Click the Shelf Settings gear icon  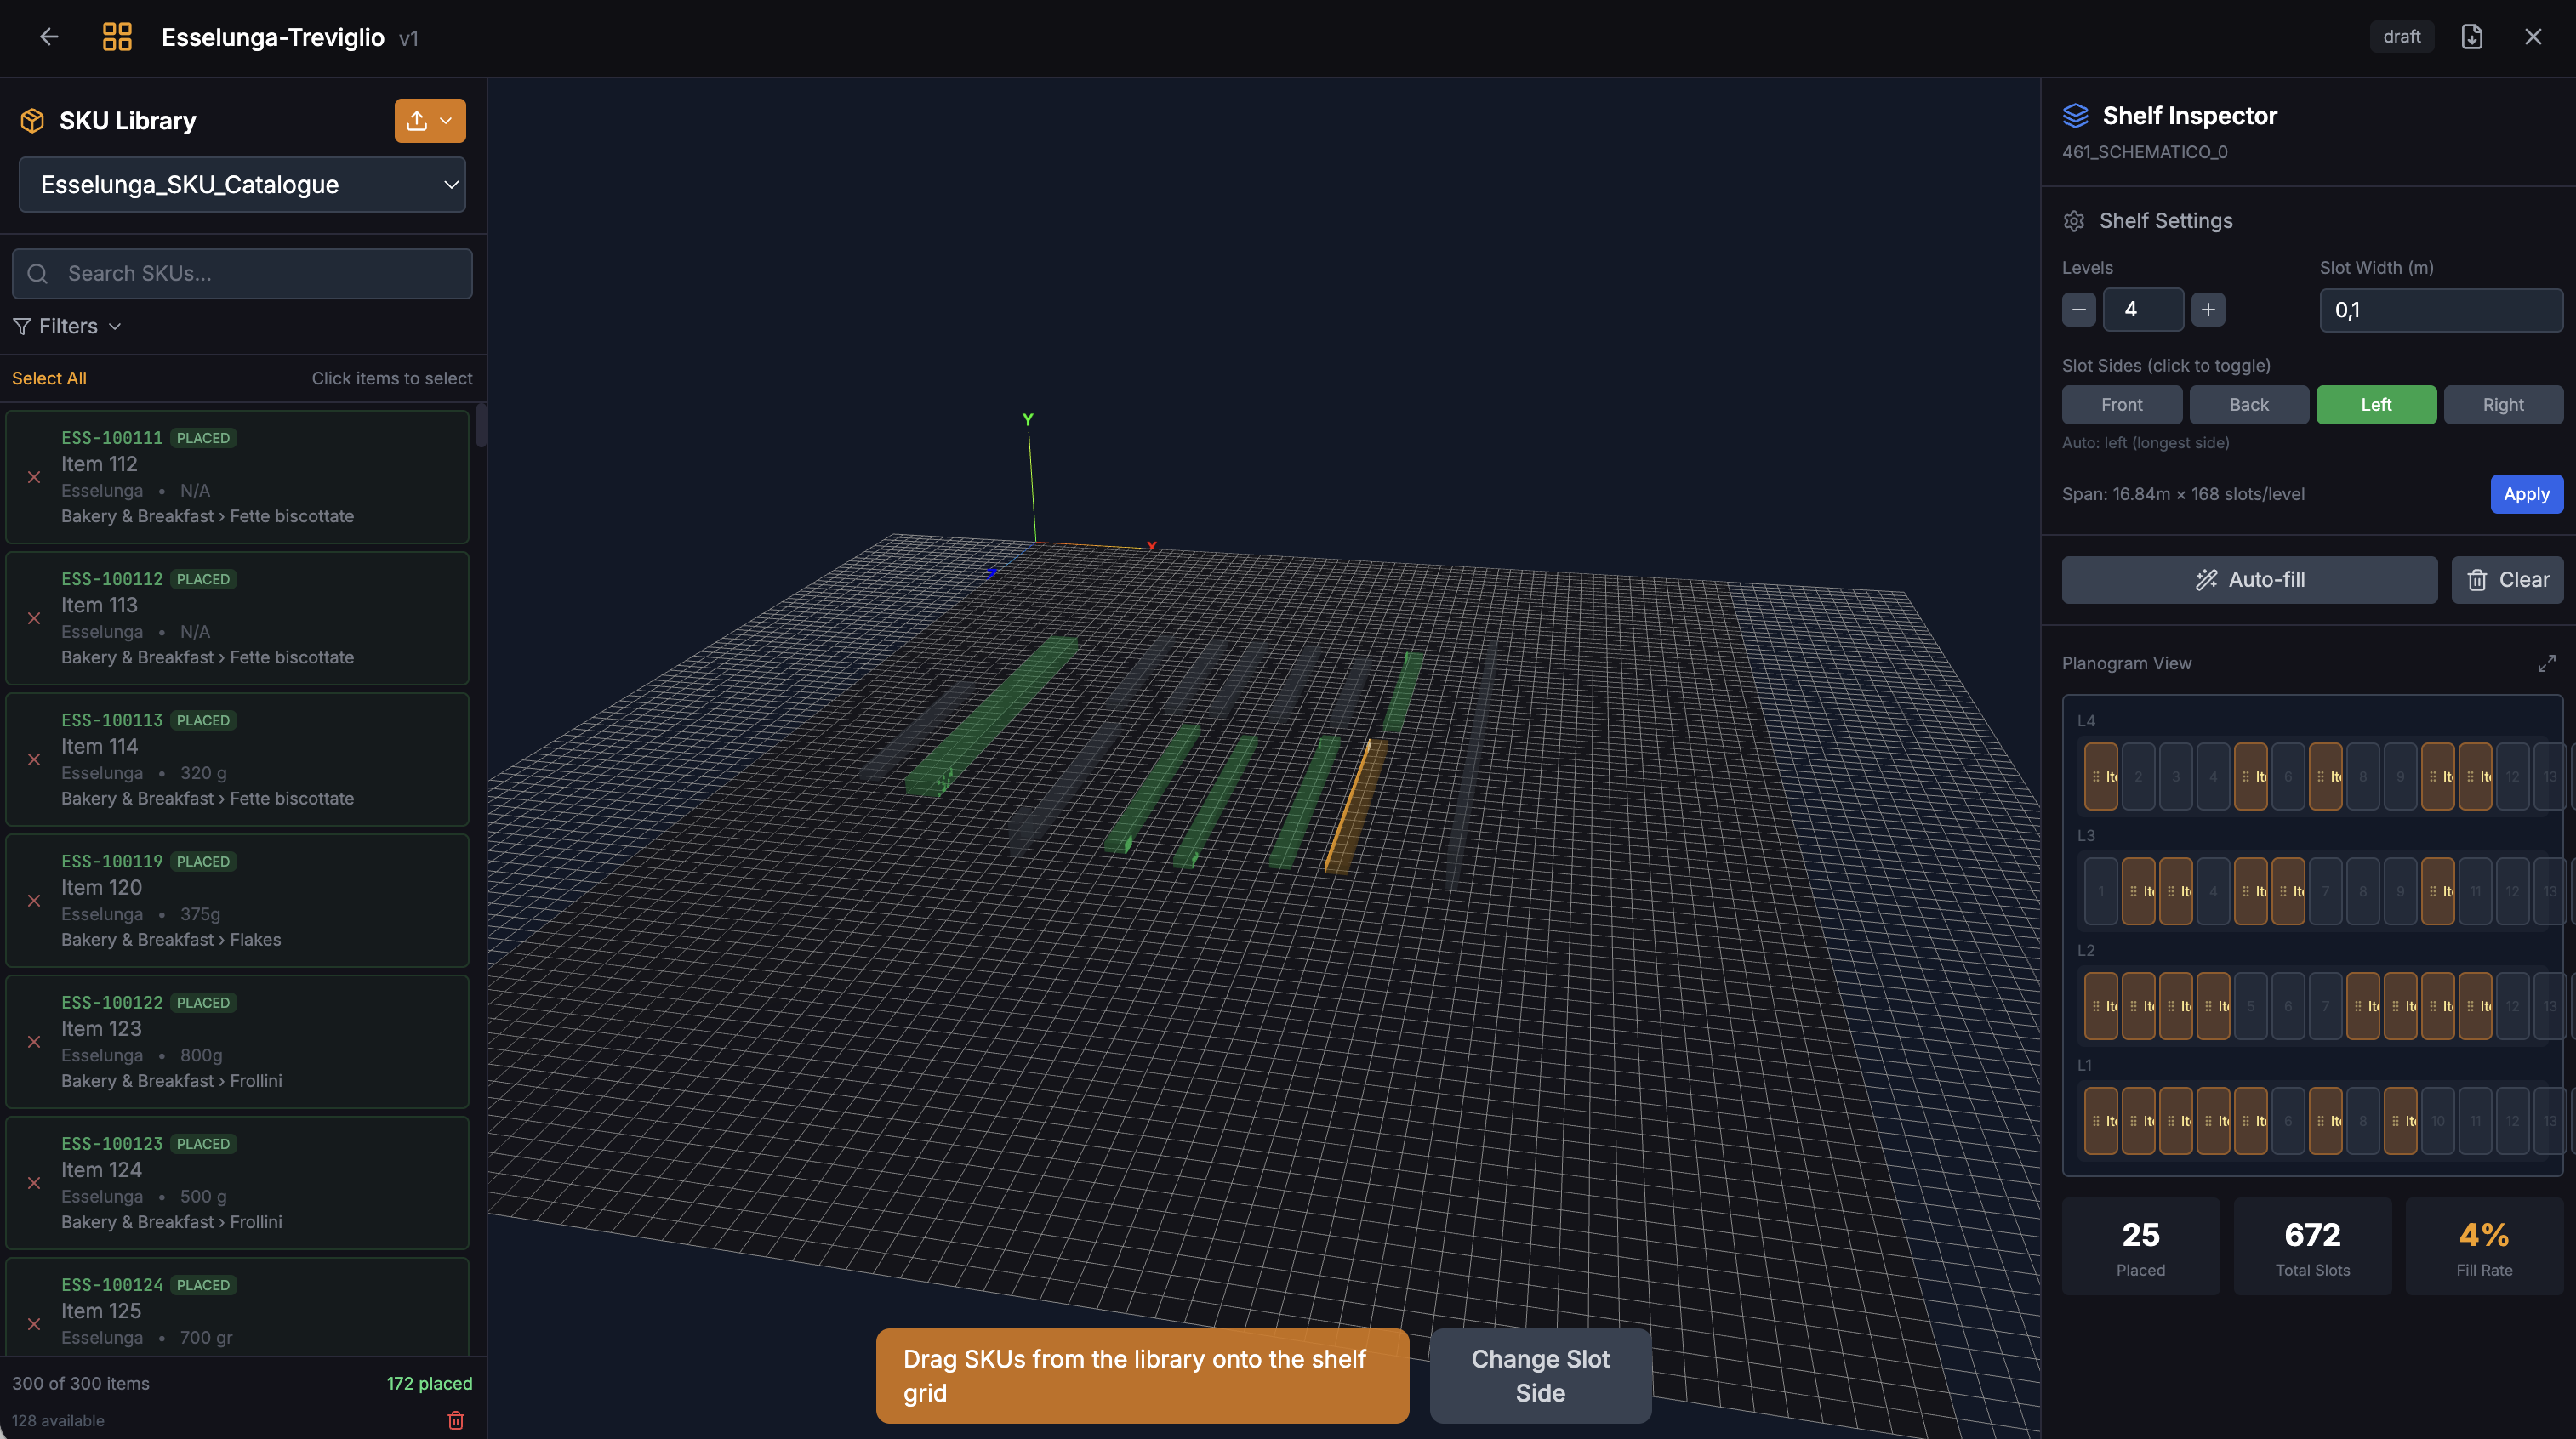[x=2075, y=221]
